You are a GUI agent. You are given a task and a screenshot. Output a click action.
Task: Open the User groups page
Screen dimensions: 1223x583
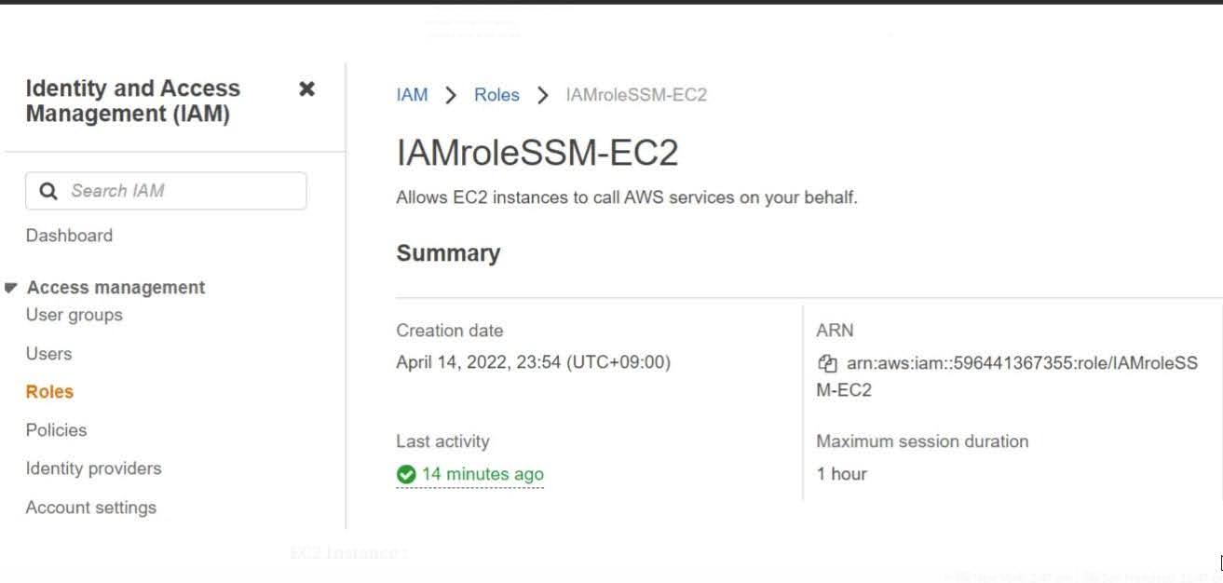[73, 315]
